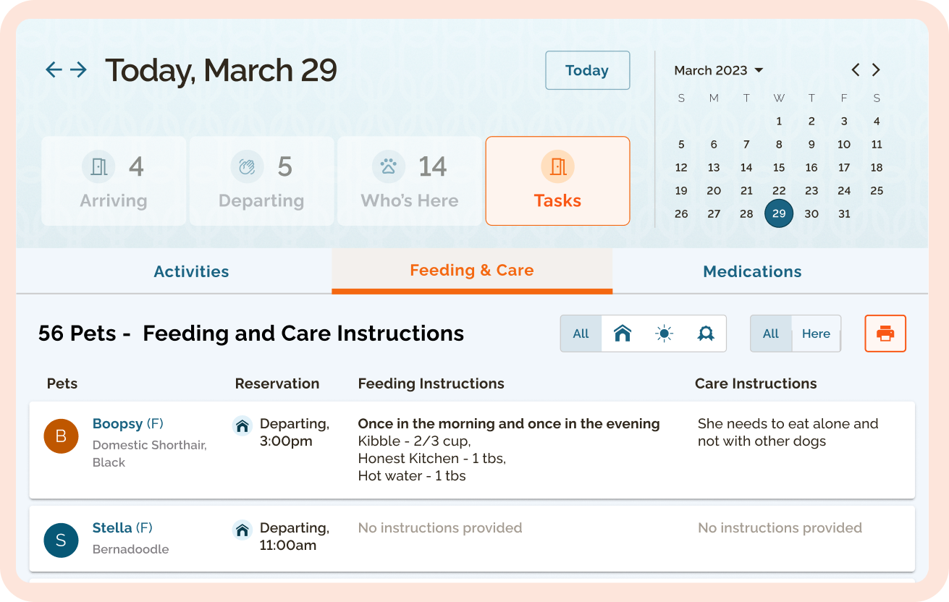Switch to the Medications tab
This screenshot has height=602, width=949.
[752, 271]
